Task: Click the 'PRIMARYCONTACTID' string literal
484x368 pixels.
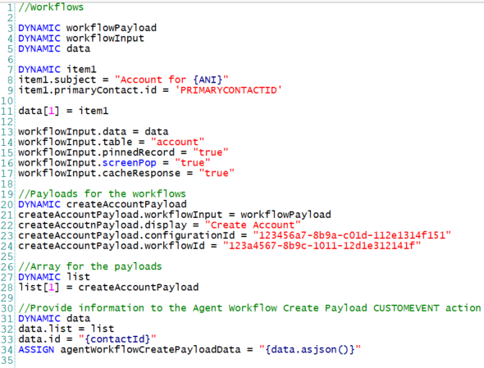Action: (228, 90)
